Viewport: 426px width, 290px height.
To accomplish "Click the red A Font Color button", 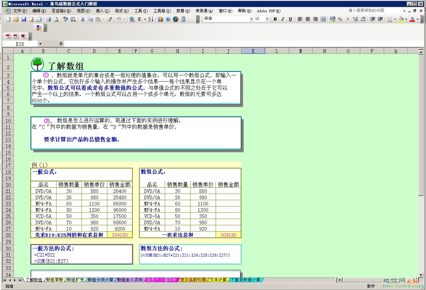I will pyautogui.click(x=412, y=19).
